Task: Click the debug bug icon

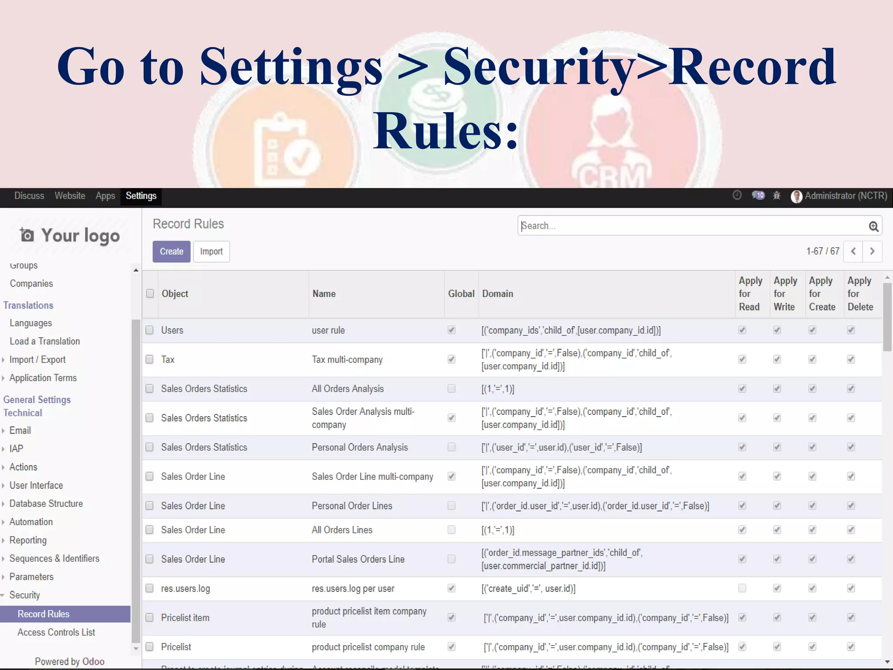Action: click(777, 195)
